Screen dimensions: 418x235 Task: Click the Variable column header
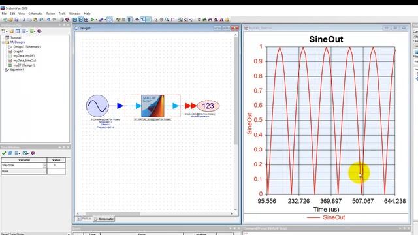(x=24, y=160)
